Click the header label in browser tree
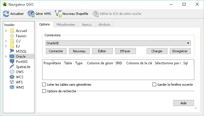Image resolution: width=204 pixels, height=116 pixels. 9,25
